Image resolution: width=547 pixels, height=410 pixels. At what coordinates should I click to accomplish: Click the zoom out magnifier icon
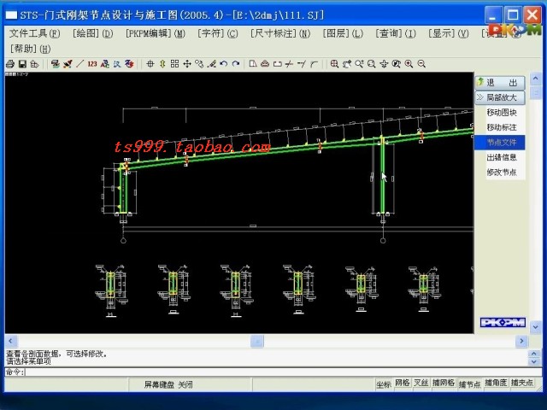(x=421, y=64)
